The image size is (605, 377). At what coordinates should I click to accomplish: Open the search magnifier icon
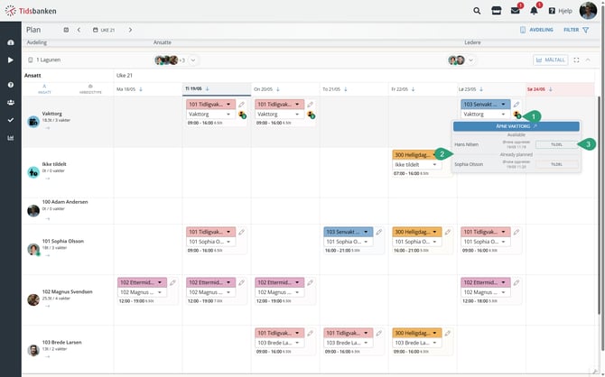pyautogui.click(x=477, y=11)
